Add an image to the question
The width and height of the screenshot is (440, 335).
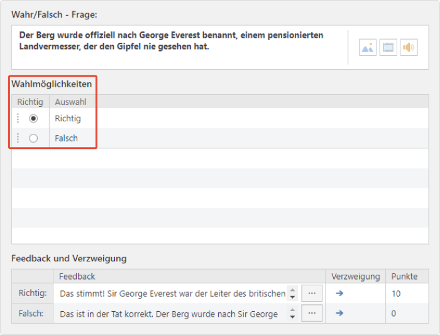click(367, 47)
